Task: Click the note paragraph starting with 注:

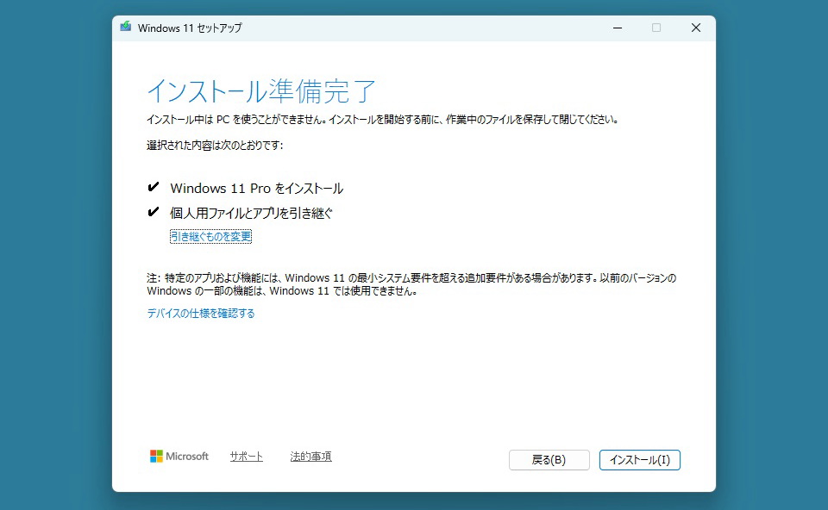Action: [x=411, y=284]
